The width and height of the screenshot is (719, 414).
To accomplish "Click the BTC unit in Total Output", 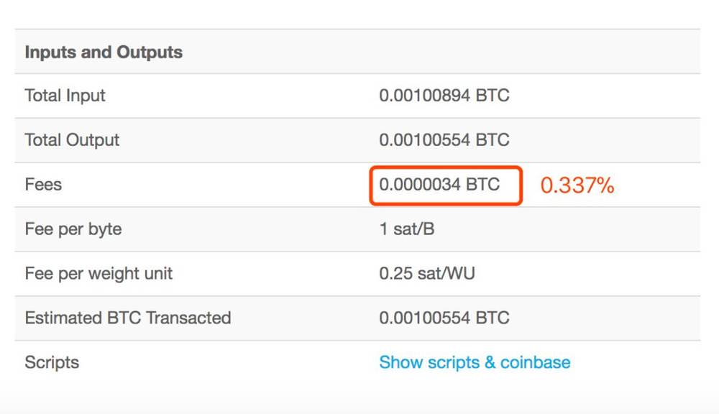I will pyautogui.click(x=492, y=140).
